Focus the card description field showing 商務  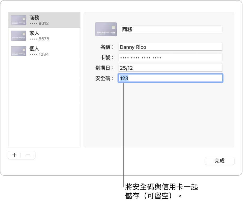(x=171, y=29)
